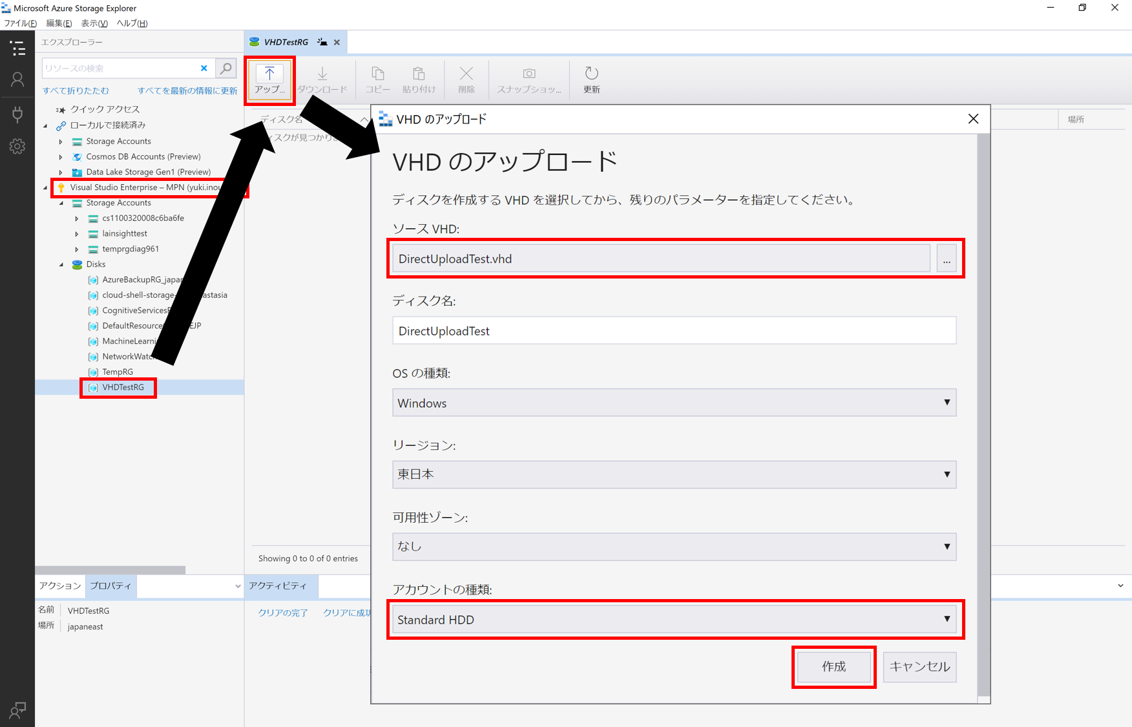
Task: Clear the resource search with X icon
Action: tap(204, 68)
